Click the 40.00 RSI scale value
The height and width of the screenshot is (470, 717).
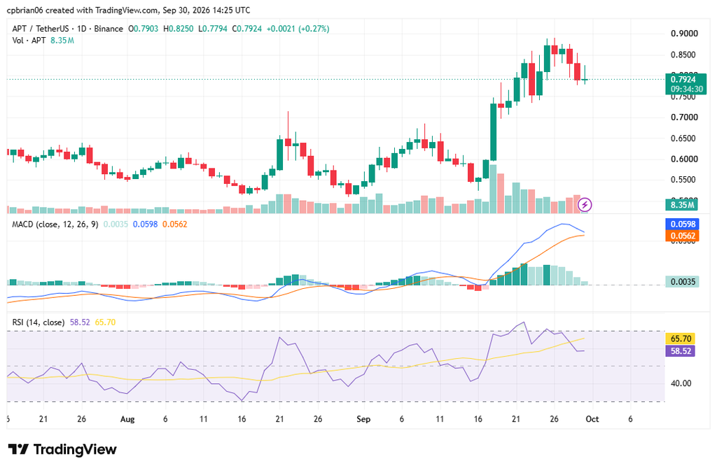click(x=681, y=384)
